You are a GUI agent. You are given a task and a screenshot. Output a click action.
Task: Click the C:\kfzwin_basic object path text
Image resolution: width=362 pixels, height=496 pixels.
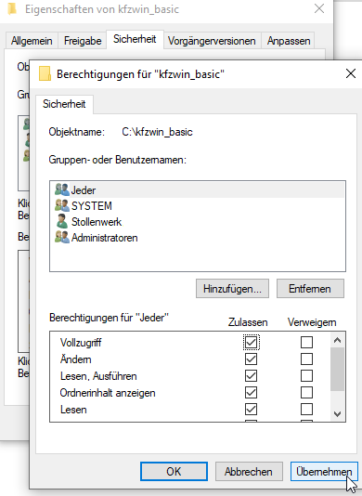(x=157, y=132)
